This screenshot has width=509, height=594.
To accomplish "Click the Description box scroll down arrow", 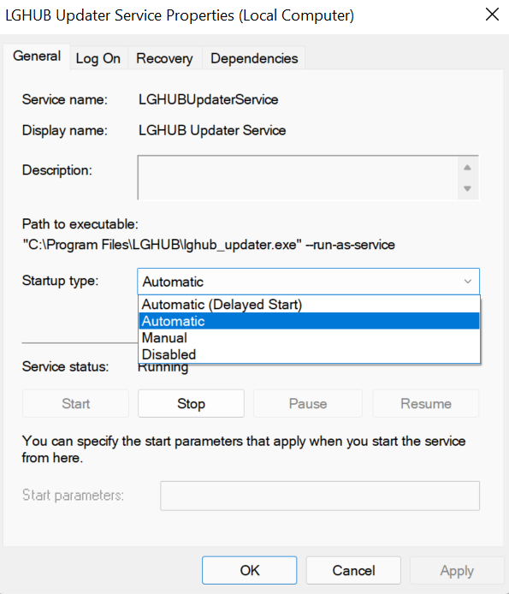I will pos(467,188).
